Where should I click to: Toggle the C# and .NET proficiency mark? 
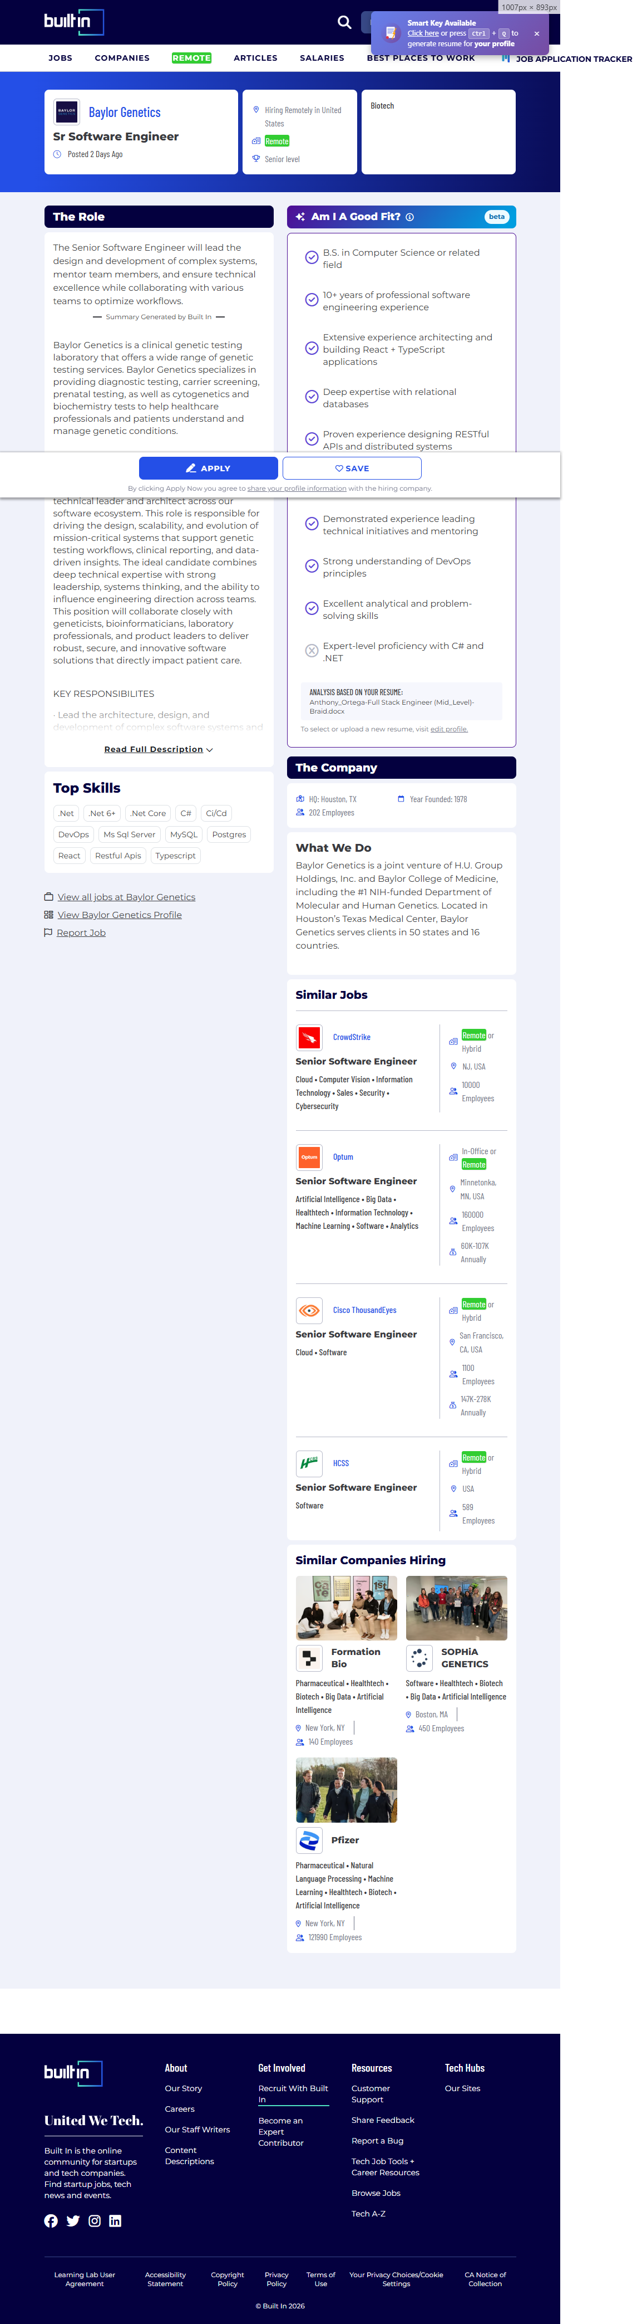[312, 651]
